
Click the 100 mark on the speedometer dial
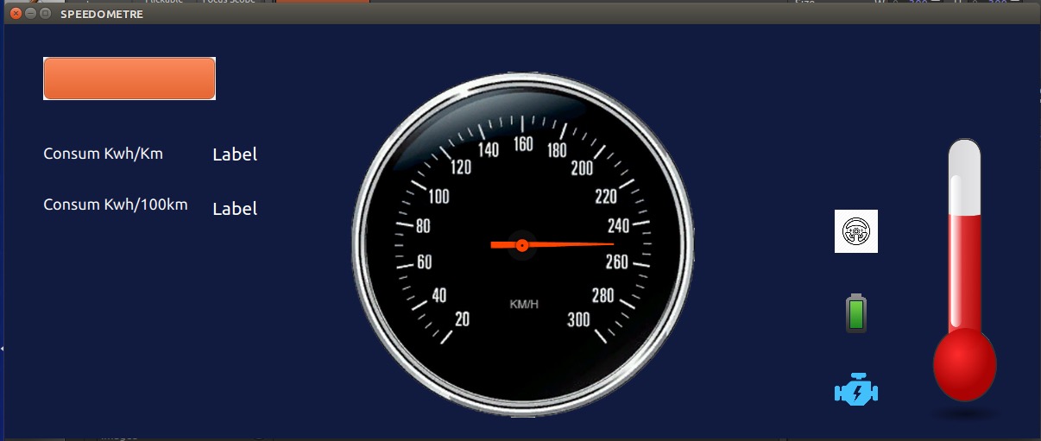(x=438, y=197)
